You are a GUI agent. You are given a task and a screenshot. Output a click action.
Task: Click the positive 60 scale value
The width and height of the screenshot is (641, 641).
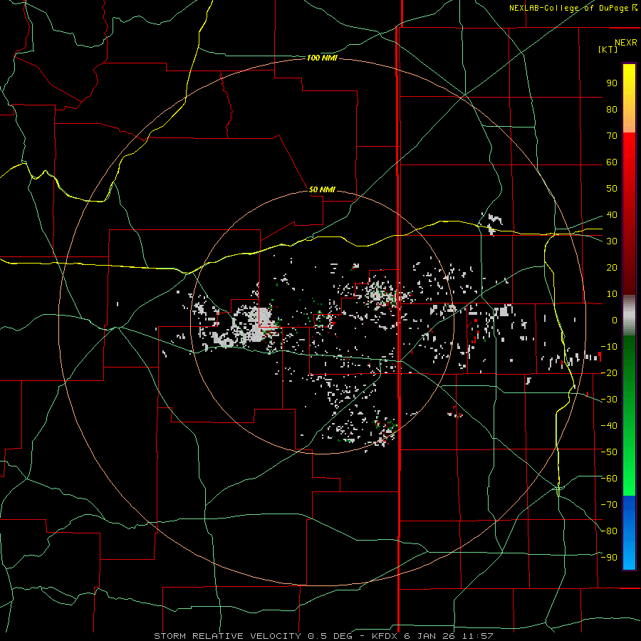[612, 162]
